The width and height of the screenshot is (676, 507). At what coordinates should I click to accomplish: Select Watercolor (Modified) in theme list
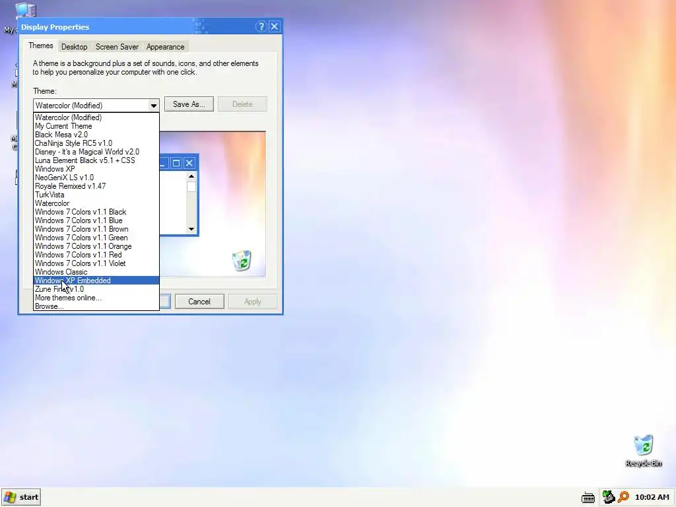click(x=96, y=118)
